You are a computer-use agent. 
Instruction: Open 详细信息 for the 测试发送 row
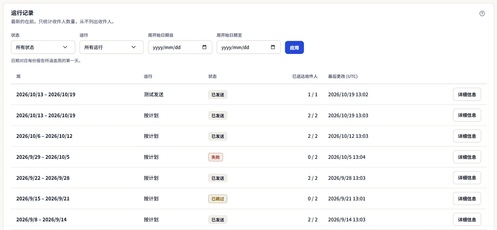tap(467, 94)
